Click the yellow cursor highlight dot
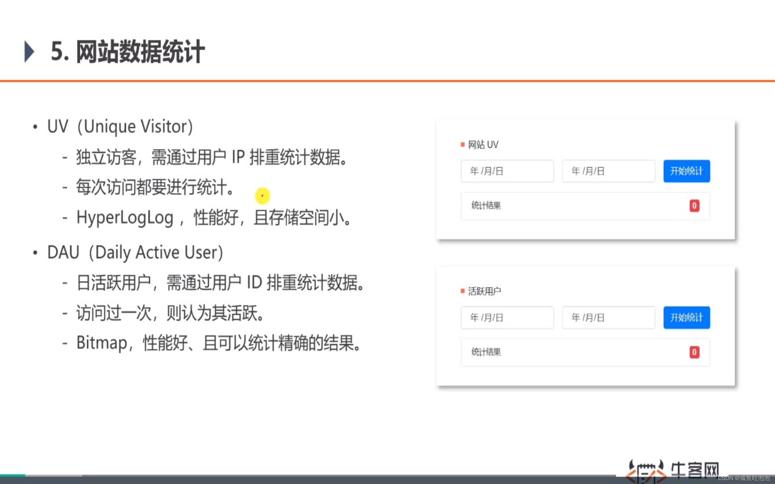Image resolution: width=775 pixels, height=484 pixels. 262,196
